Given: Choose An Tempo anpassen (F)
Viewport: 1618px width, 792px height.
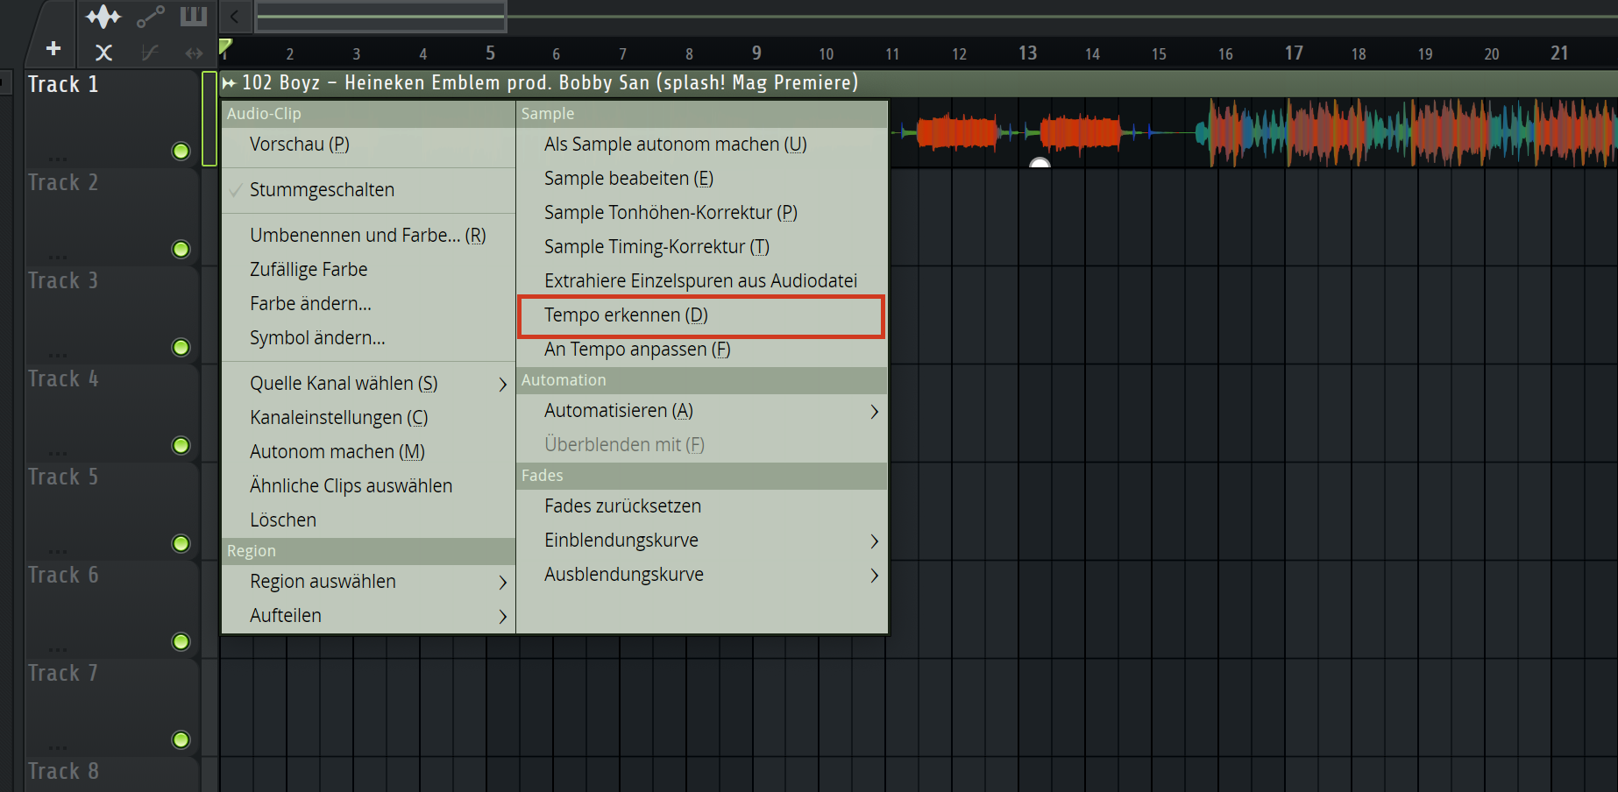Looking at the screenshot, I should (701, 350).
